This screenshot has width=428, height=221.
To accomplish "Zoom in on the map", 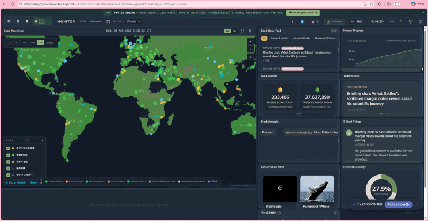I will [x=251, y=42].
